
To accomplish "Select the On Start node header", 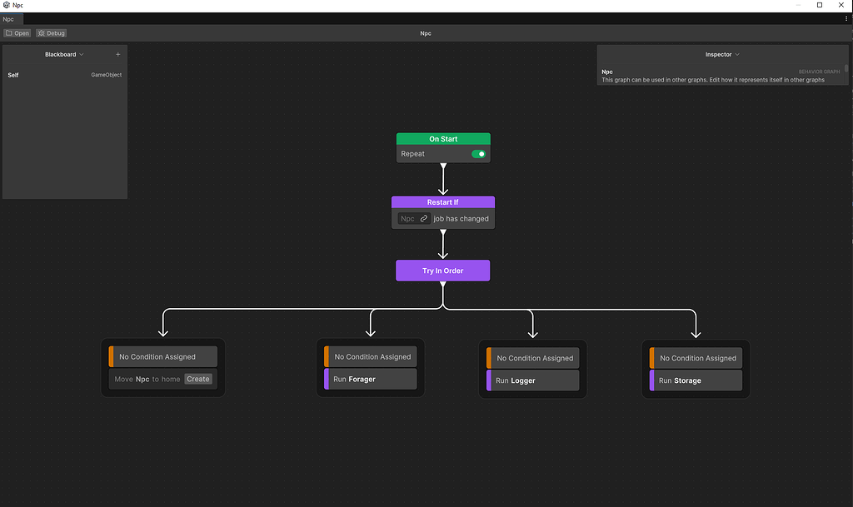I will [442, 138].
